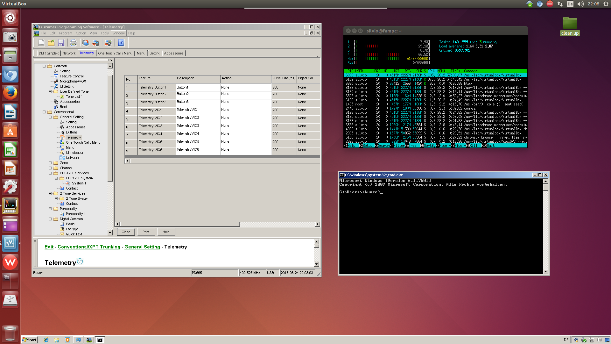Viewport: 611px width, 344px height.
Task: Switch to the Accessories tab
Action: (174, 53)
